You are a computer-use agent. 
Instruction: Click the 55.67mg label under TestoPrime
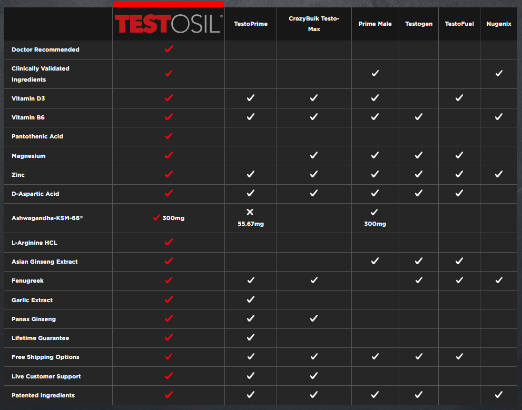pyautogui.click(x=250, y=223)
